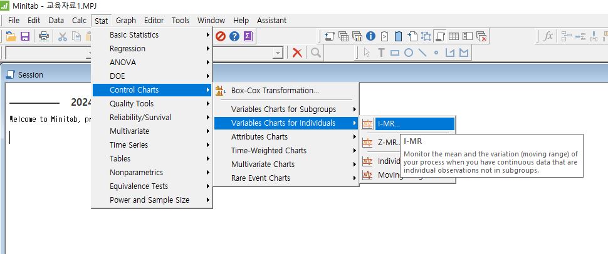The width and height of the screenshot is (608, 254).
Task: Choose Box-Cox Transformation menu item
Action: click(x=286, y=91)
